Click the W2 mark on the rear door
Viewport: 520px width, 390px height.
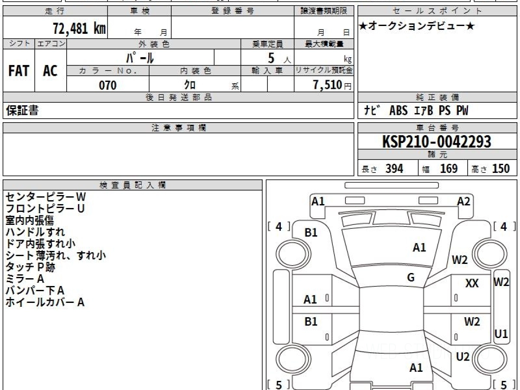[472, 322]
